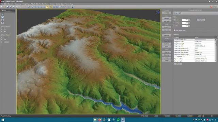The image size is (218, 122).
Task: Click the third round icon in Properties header
Action: pos(180,13)
